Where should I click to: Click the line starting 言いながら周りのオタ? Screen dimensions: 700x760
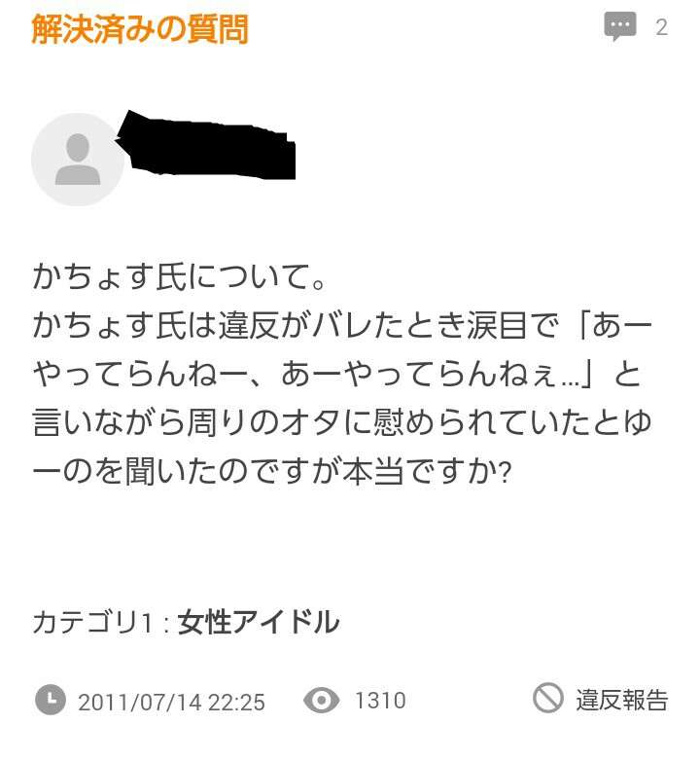pos(342,422)
